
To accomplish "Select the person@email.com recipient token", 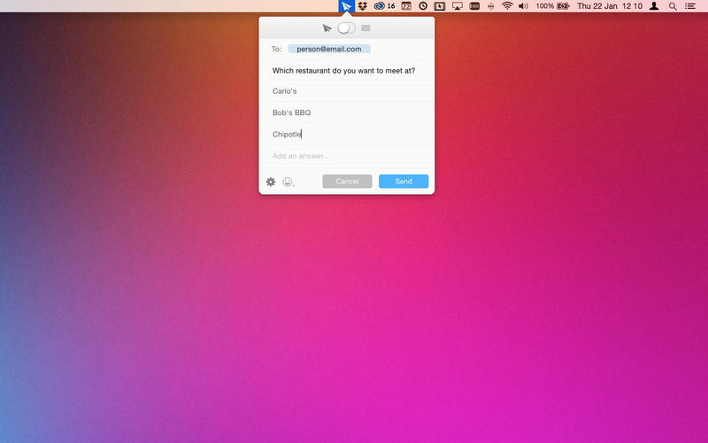I will [329, 49].
